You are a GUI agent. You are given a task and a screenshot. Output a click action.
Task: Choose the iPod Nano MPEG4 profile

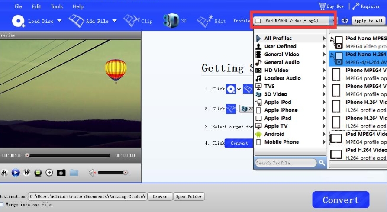(358, 42)
